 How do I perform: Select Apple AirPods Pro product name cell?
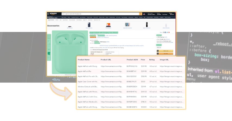[84, 71]
